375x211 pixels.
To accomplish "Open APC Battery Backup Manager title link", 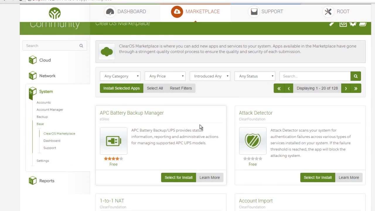I will point(132,113).
